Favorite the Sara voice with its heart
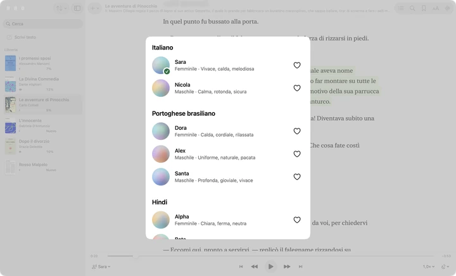The image size is (456, 276). coord(296,65)
